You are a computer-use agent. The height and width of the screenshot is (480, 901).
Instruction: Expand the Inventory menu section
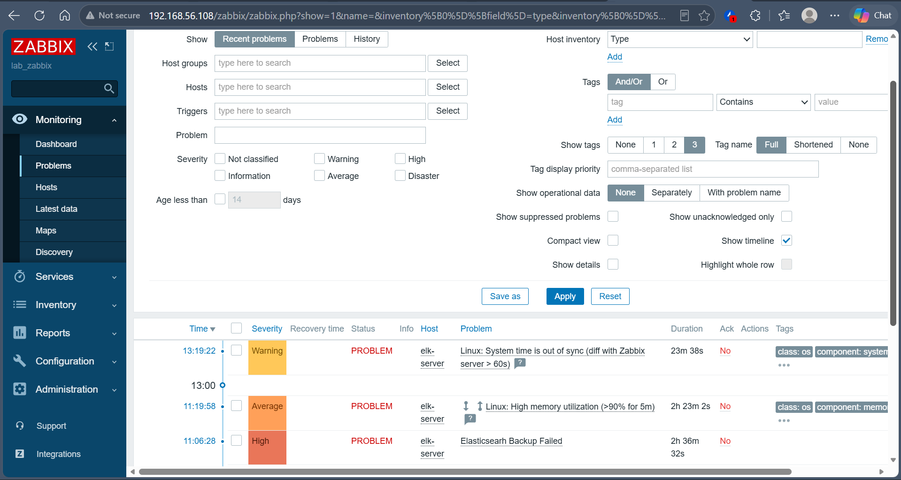[x=114, y=305]
